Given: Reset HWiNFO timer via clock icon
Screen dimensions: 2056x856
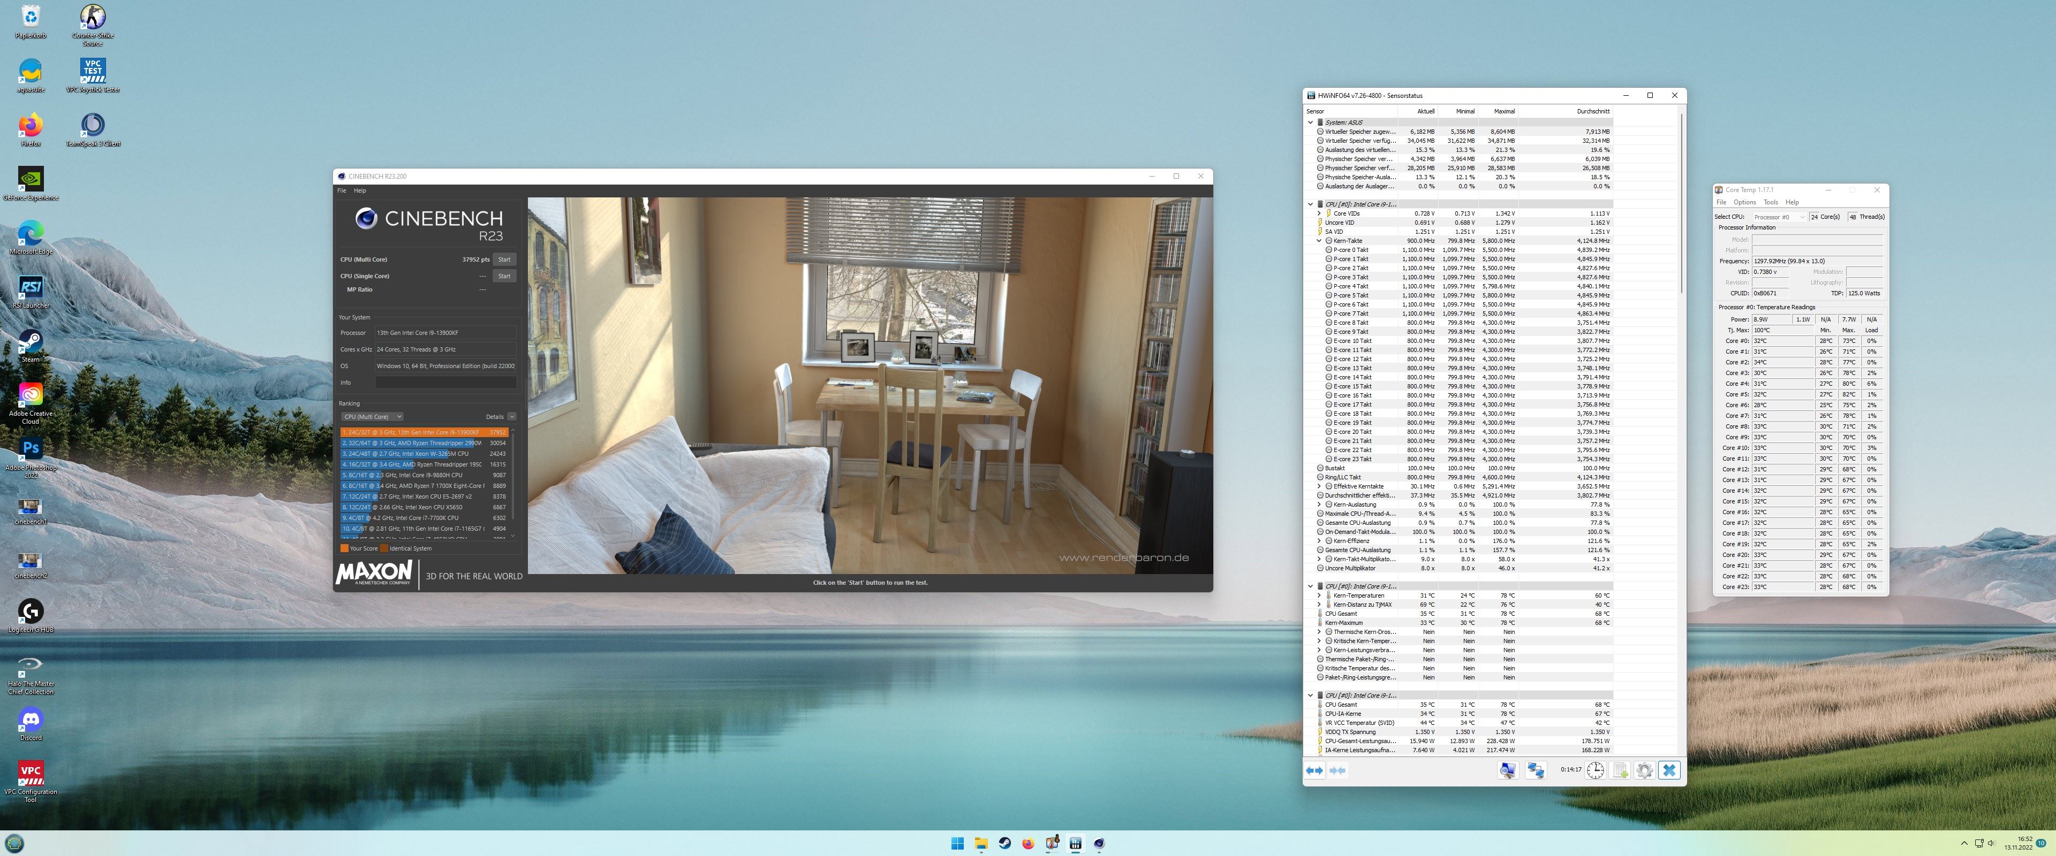Looking at the screenshot, I should tap(1594, 770).
